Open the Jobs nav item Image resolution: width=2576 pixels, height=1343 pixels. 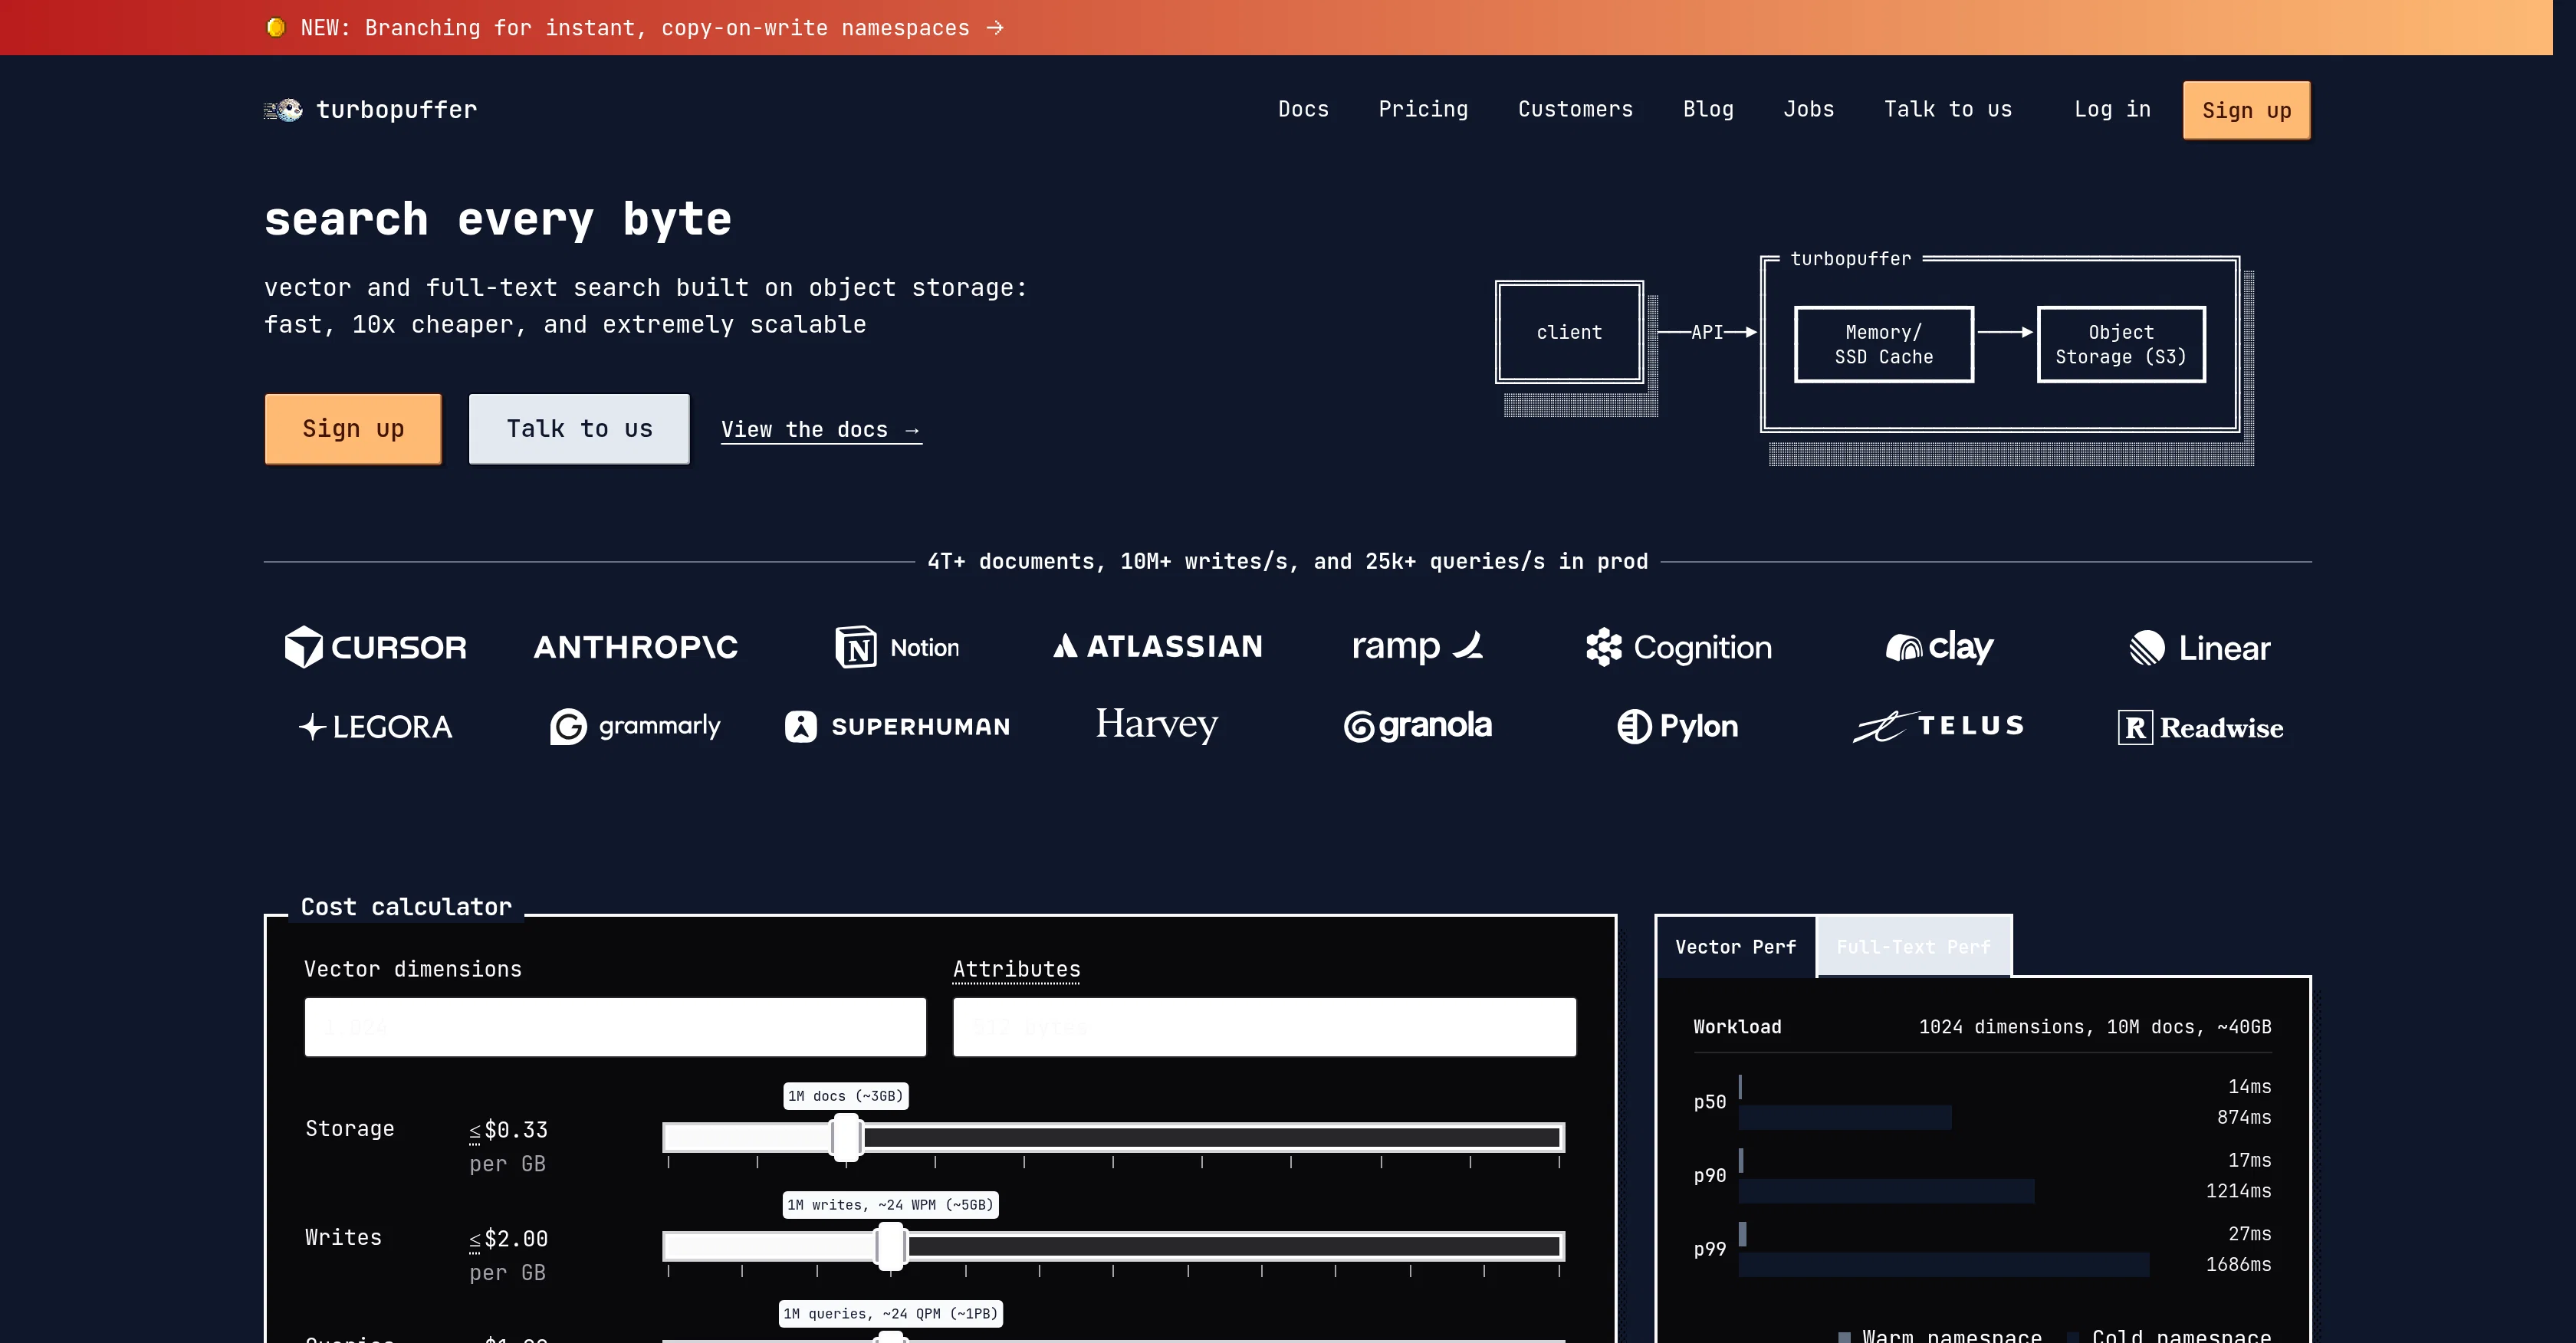point(1808,109)
